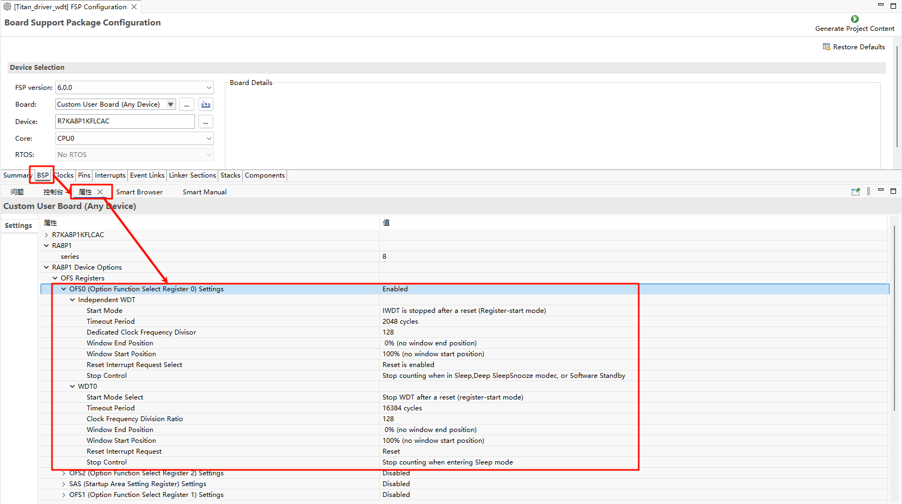This screenshot has height=504, width=902.
Task: Open the properties view three-dot menu
Action: click(x=868, y=192)
